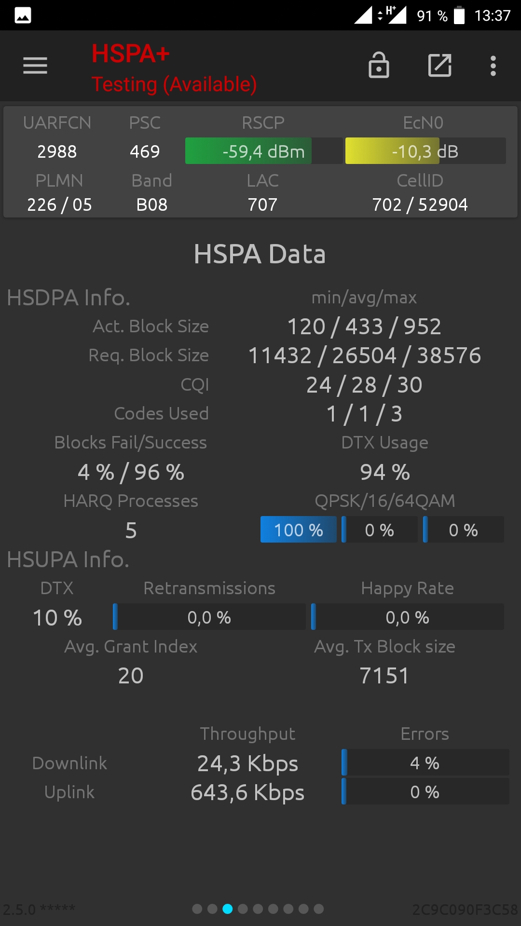This screenshot has height=926, width=521.
Task: Tap the share/export icon
Action: pos(439,66)
